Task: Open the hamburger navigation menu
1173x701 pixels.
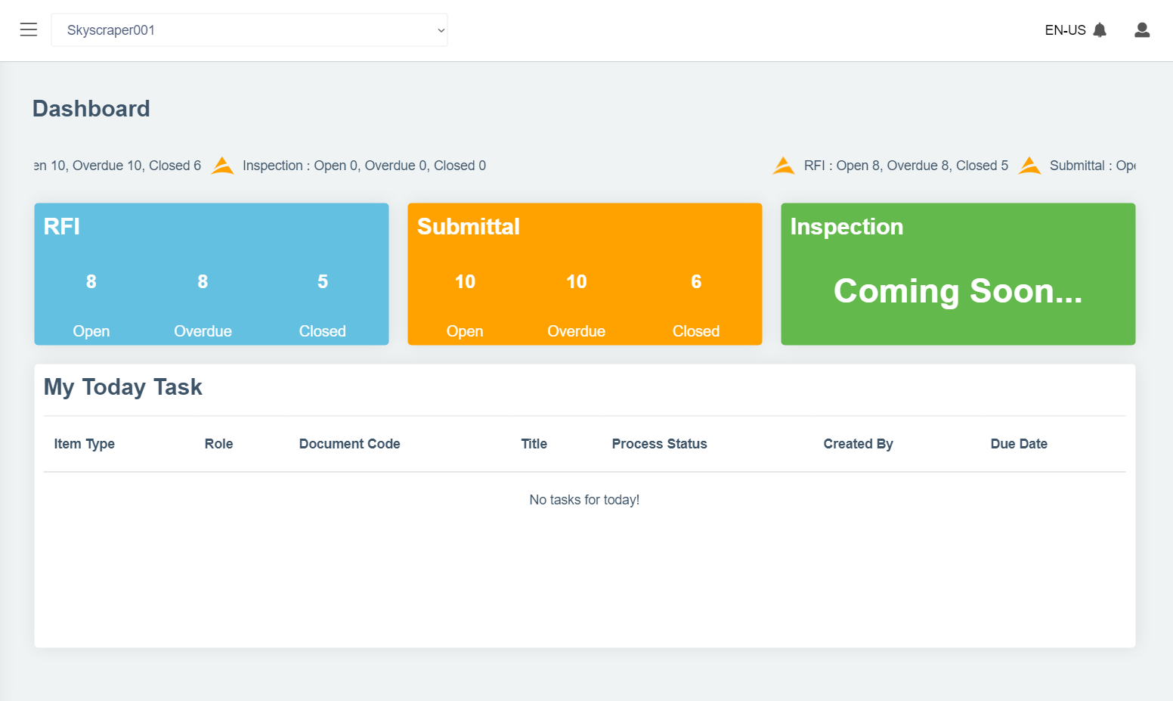Action: coord(29,29)
